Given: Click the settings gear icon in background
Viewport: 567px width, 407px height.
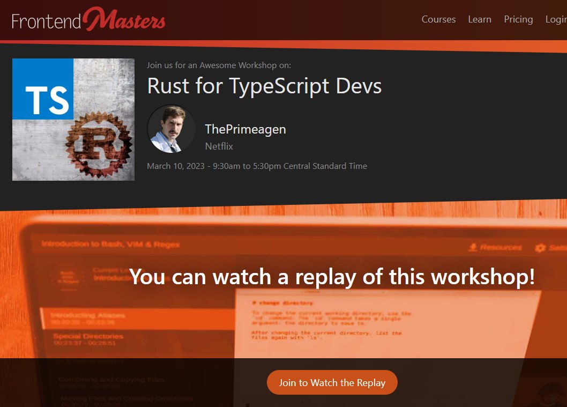Looking at the screenshot, I should click(x=540, y=248).
